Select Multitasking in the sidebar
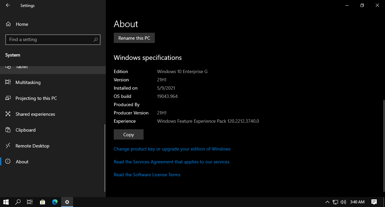 click(53, 82)
